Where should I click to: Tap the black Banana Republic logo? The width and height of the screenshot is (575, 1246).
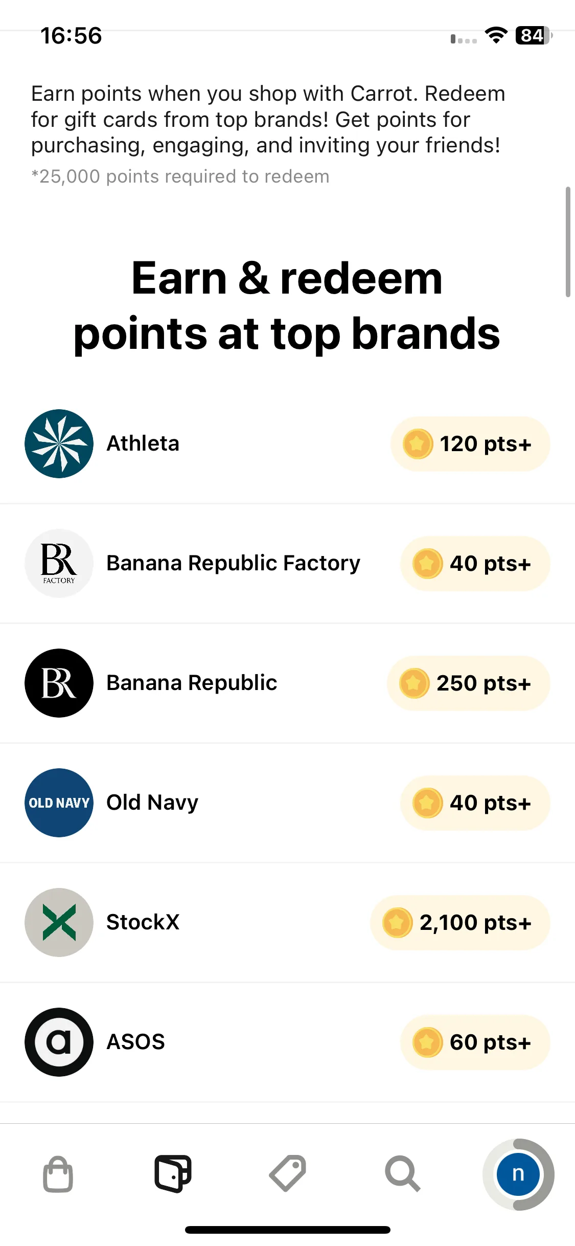(x=59, y=683)
